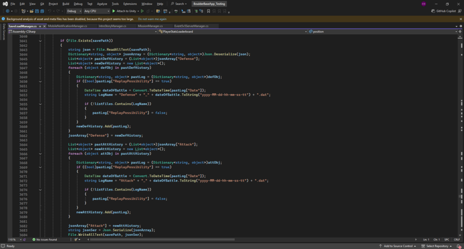The width and height of the screenshot is (464, 249).
Task: Click the window layout toolbar icon
Action: [x=165, y=11]
